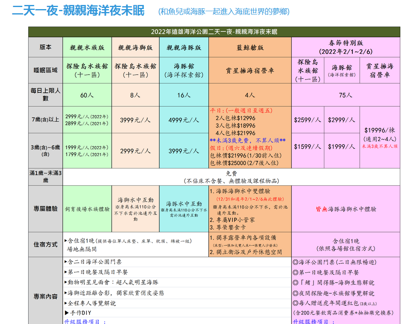Screen dimensions: 402x324
Task: Click 海豚館 cell under 親親海豚版
Action: click(184, 70)
